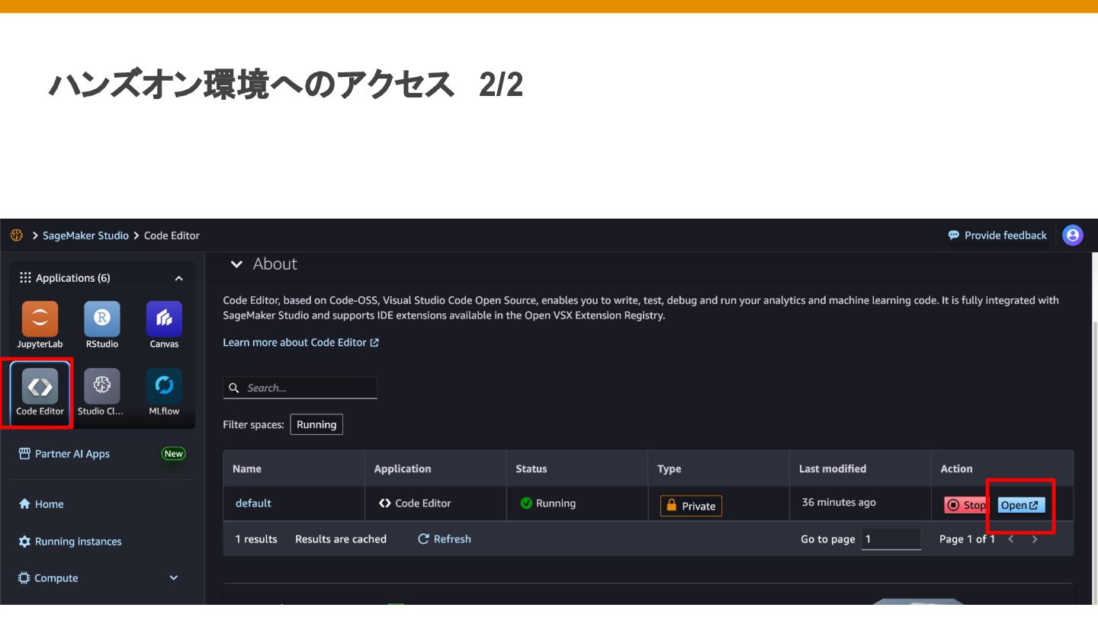Open Learn more about Code Editor link
Screen dimensions: 1098x617
[300, 343]
